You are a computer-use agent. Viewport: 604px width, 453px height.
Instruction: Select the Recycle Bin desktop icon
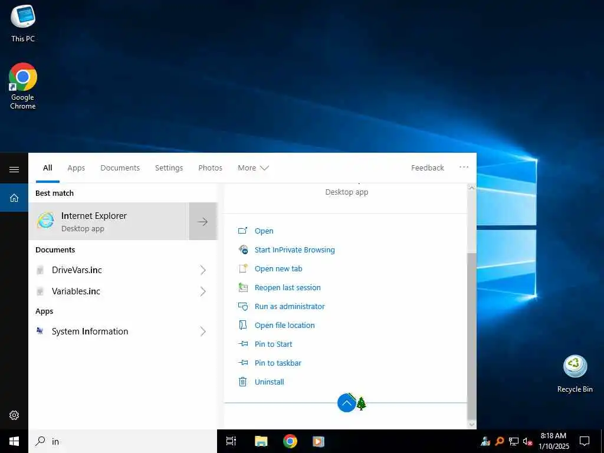click(575, 374)
